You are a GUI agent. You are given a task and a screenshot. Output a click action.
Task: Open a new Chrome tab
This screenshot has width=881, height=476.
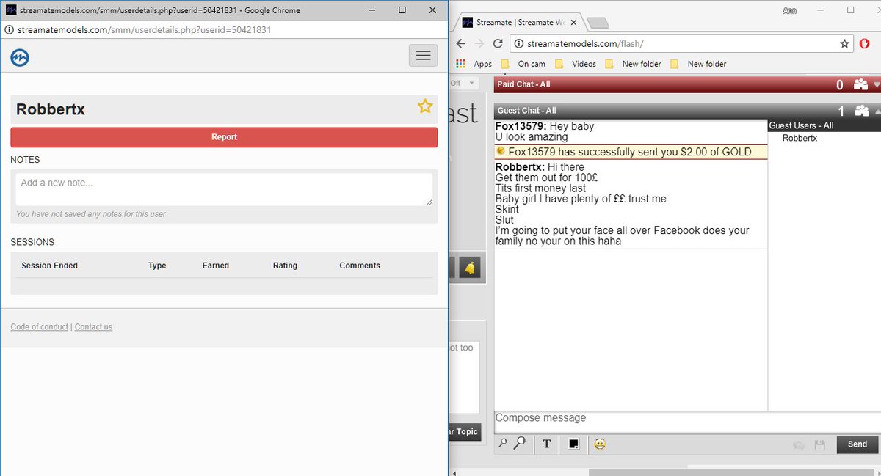(598, 23)
